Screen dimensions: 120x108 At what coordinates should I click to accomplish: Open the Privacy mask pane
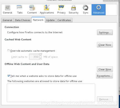point(61,10)
